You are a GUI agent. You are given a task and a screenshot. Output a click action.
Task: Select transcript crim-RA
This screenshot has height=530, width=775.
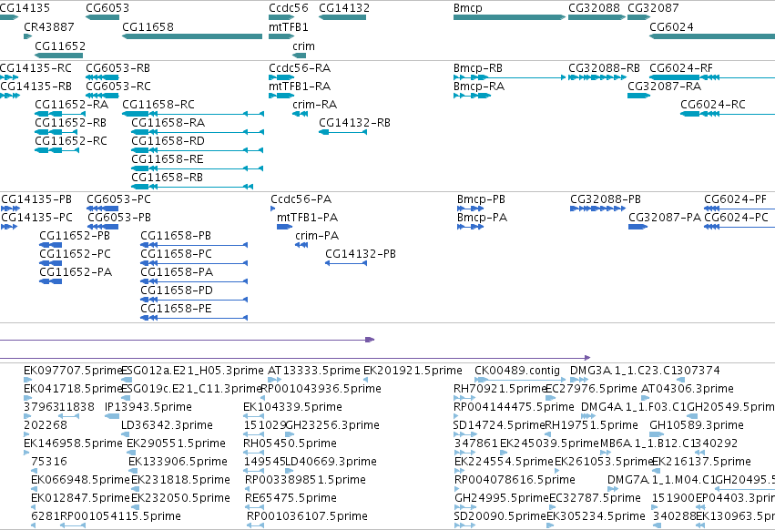coord(300,114)
